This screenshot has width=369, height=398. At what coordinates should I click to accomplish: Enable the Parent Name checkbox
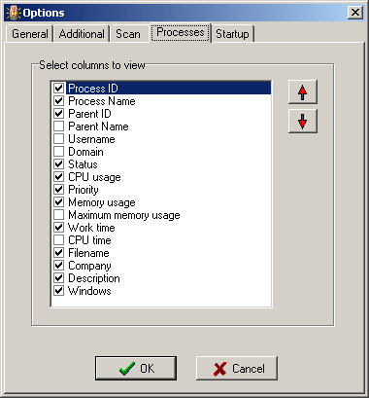pos(58,126)
